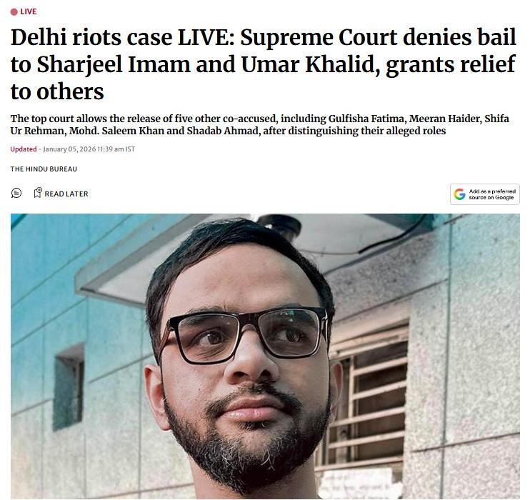Click the Delhi riots case headline
This screenshot has height=500, width=530.
(264, 64)
